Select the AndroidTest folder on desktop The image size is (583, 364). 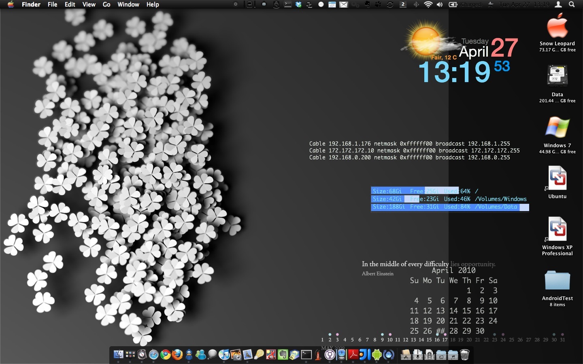pyautogui.click(x=557, y=281)
